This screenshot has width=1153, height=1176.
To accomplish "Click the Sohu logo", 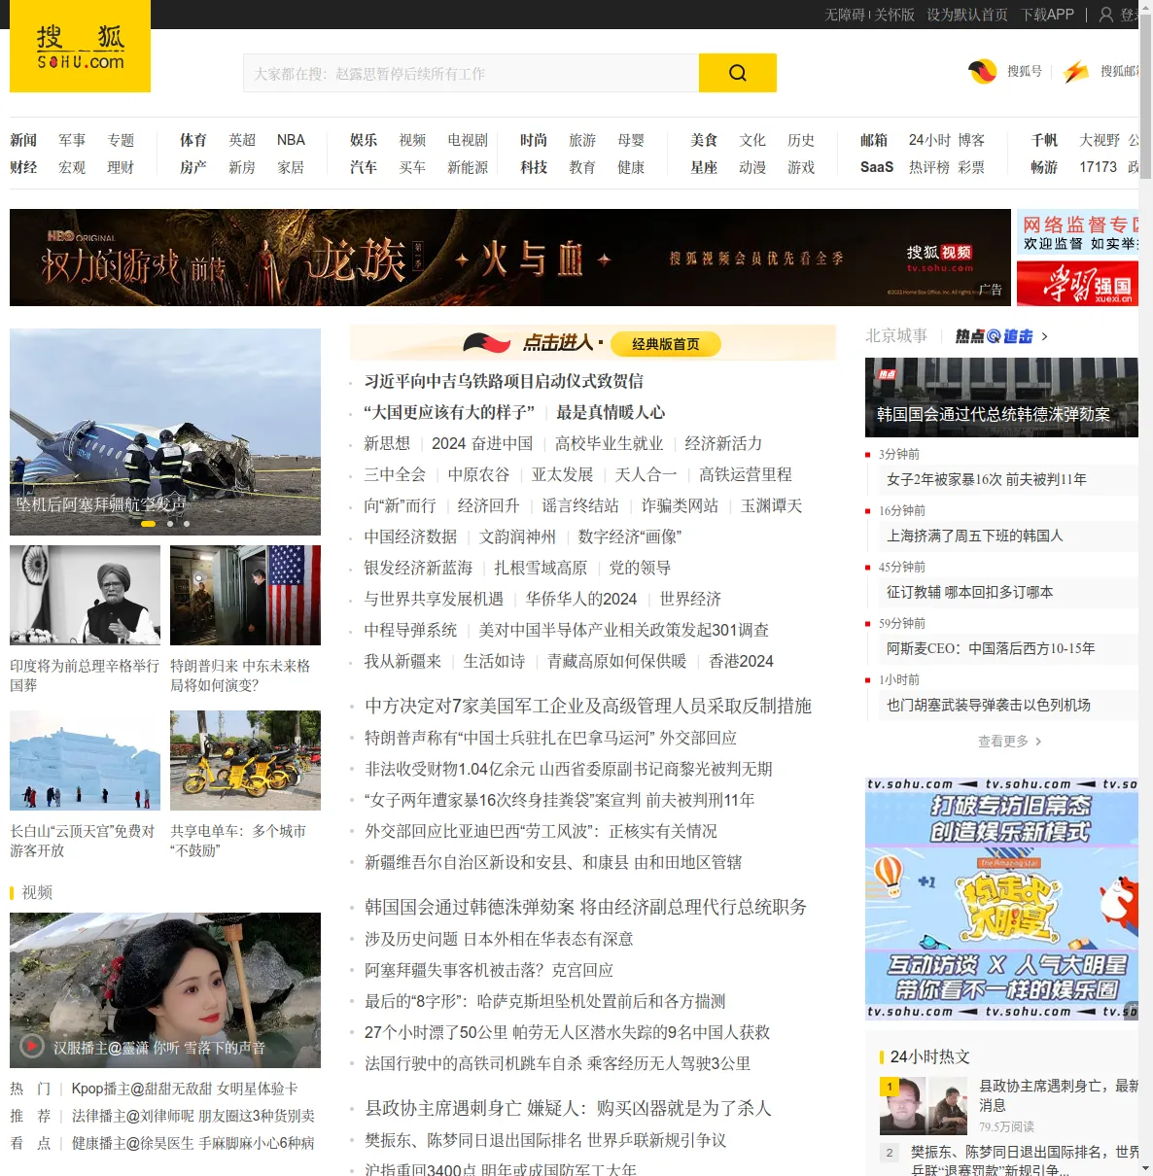I will [x=80, y=46].
